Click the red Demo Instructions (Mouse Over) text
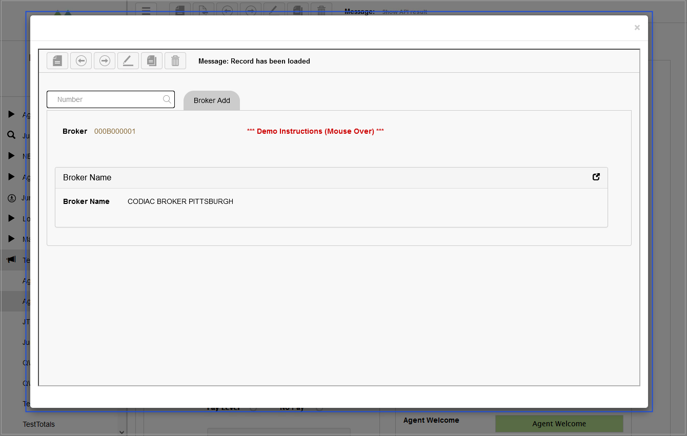 coord(315,131)
